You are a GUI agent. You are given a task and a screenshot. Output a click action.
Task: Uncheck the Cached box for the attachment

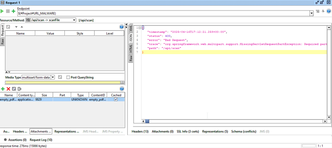pos(116,99)
